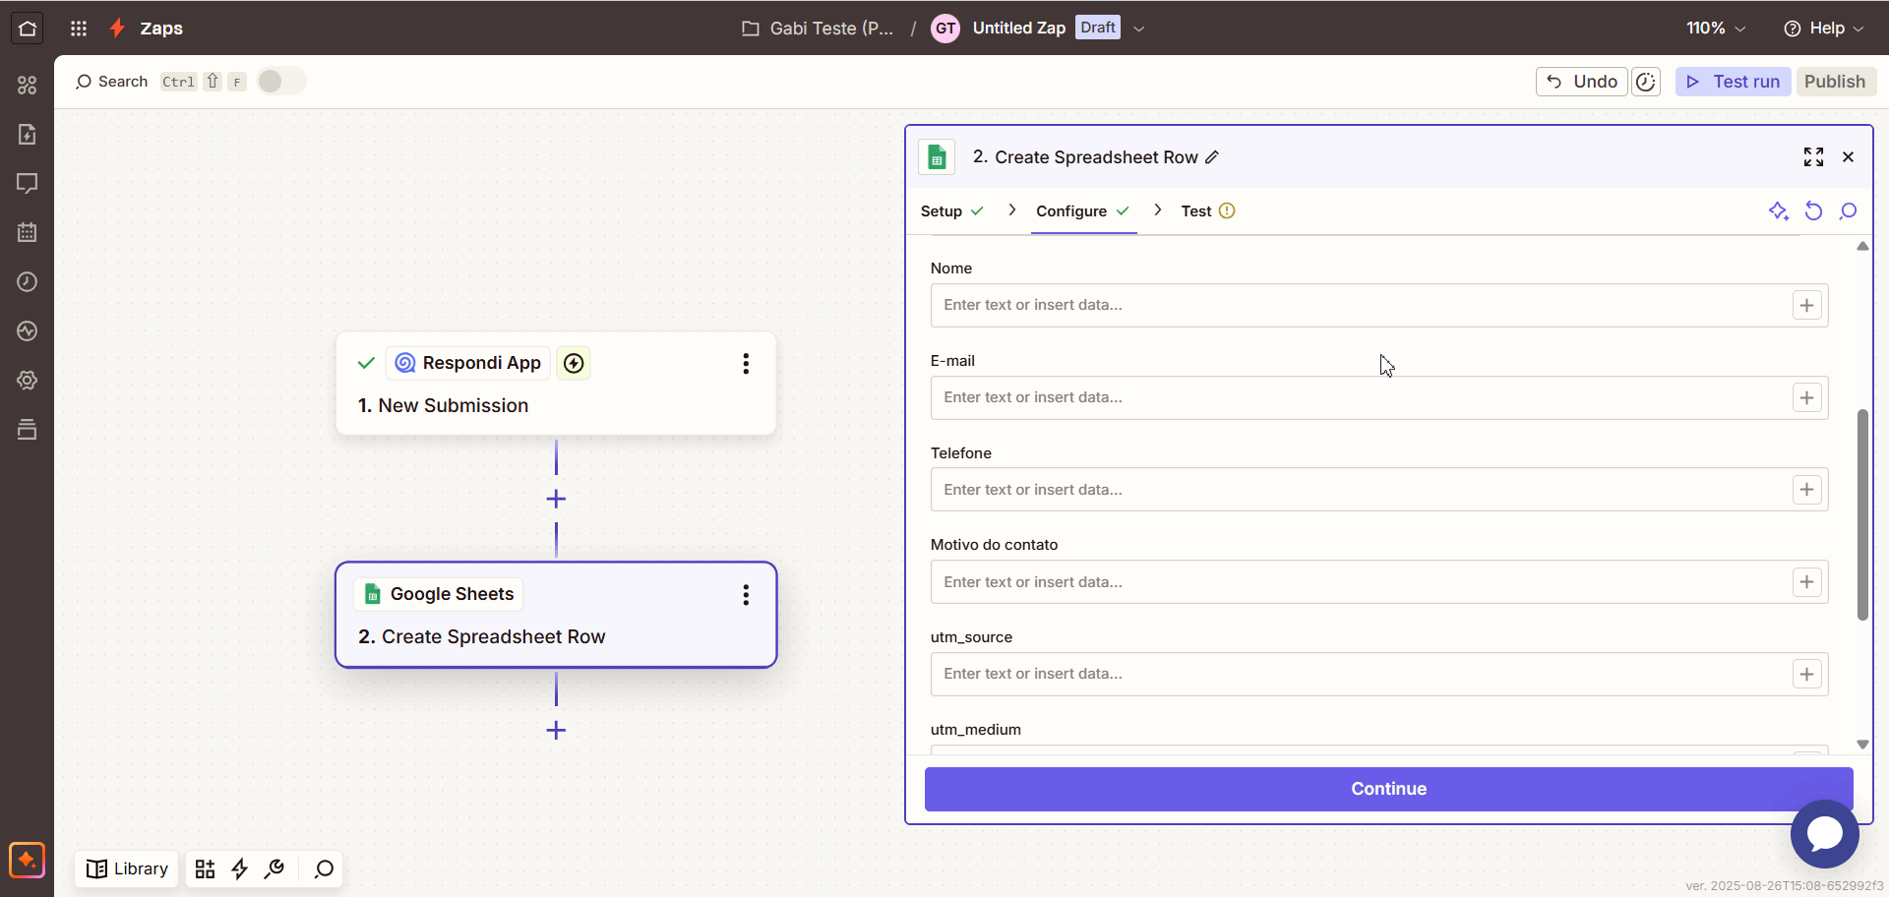Open options menu for Respondi App step
The height and width of the screenshot is (897, 1889).
point(746,364)
